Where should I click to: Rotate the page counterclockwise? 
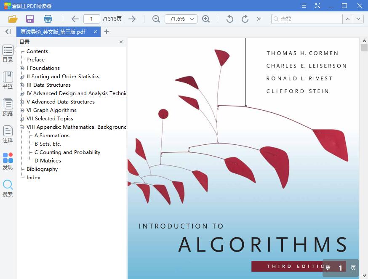coord(230,19)
